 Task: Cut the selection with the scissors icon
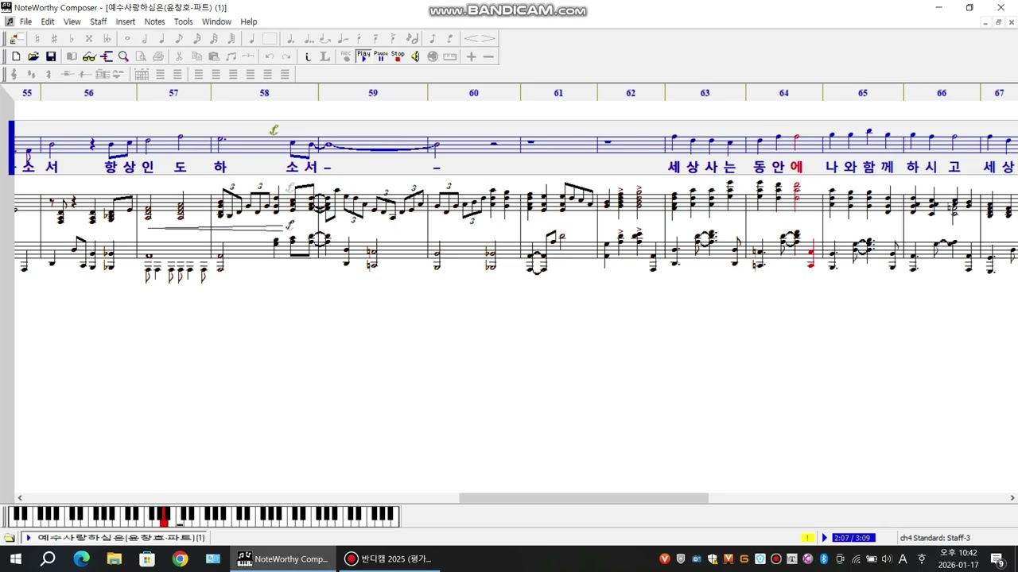tap(179, 56)
